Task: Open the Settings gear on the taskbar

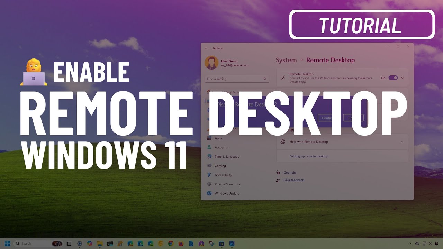Action: pos(79,243)
